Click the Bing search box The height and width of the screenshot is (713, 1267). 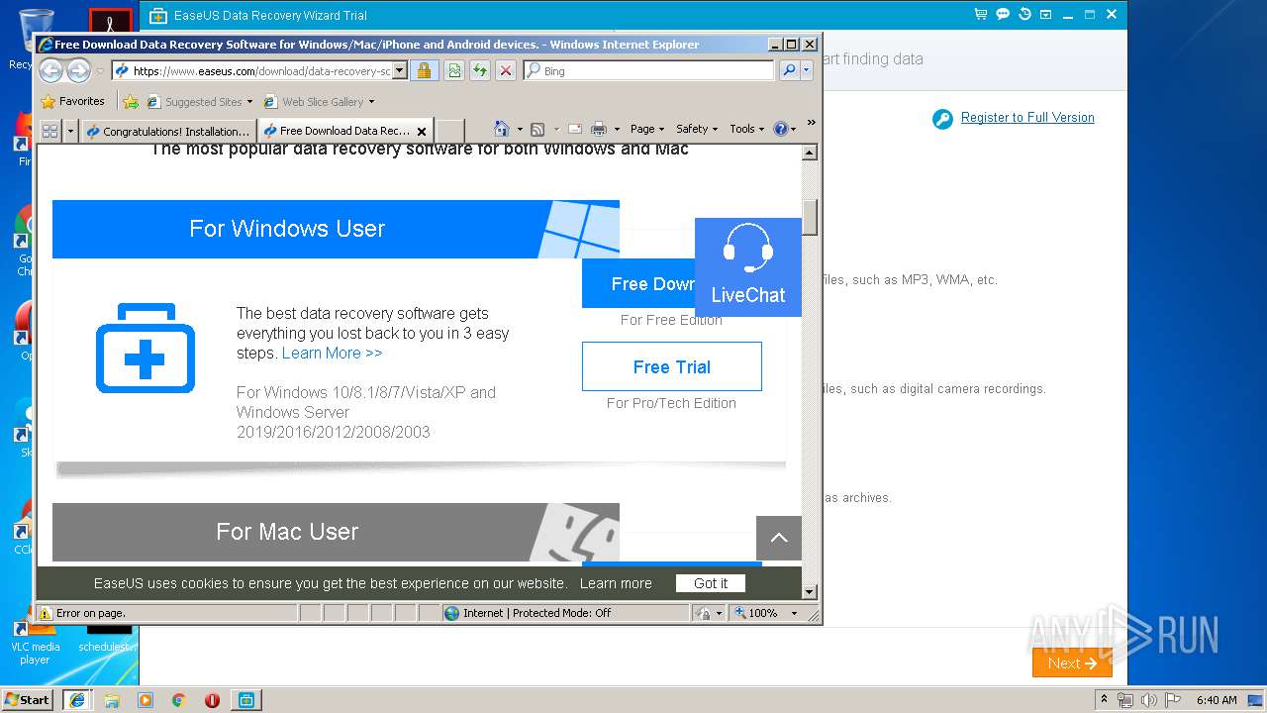(x=648, y=70)
